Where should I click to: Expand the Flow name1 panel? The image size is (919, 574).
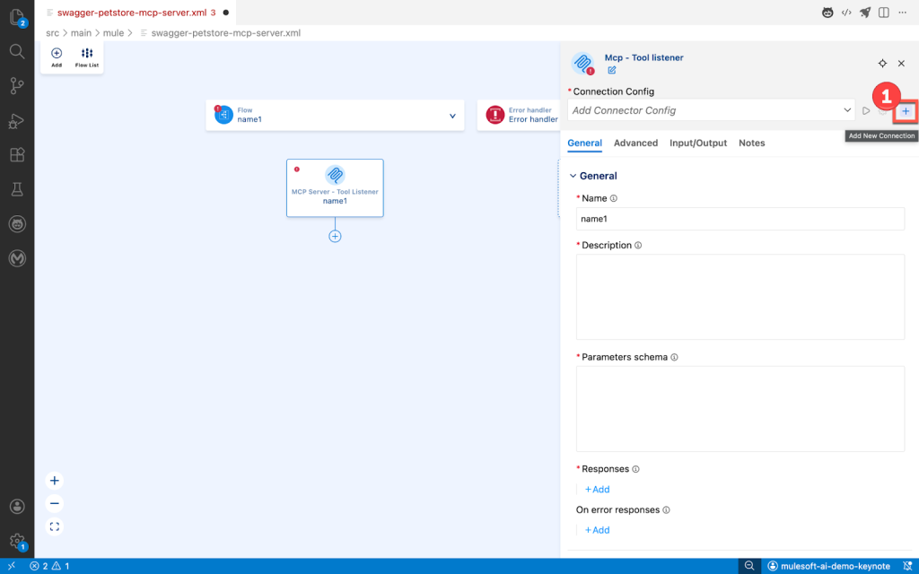point(451,116)
